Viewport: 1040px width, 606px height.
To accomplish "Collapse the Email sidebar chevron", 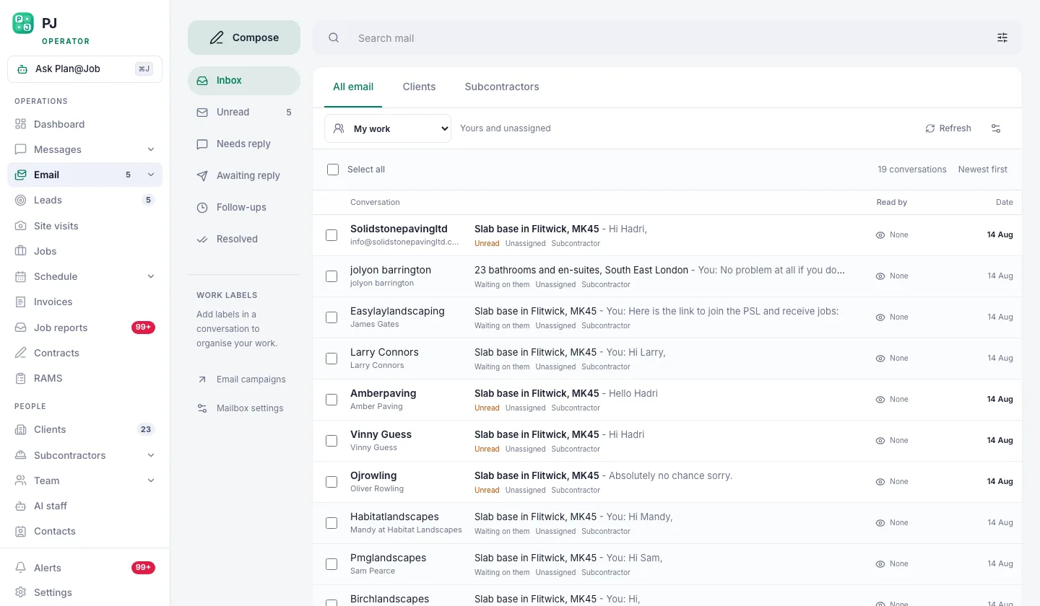I will pyautogui.click(x=151, y=175).
